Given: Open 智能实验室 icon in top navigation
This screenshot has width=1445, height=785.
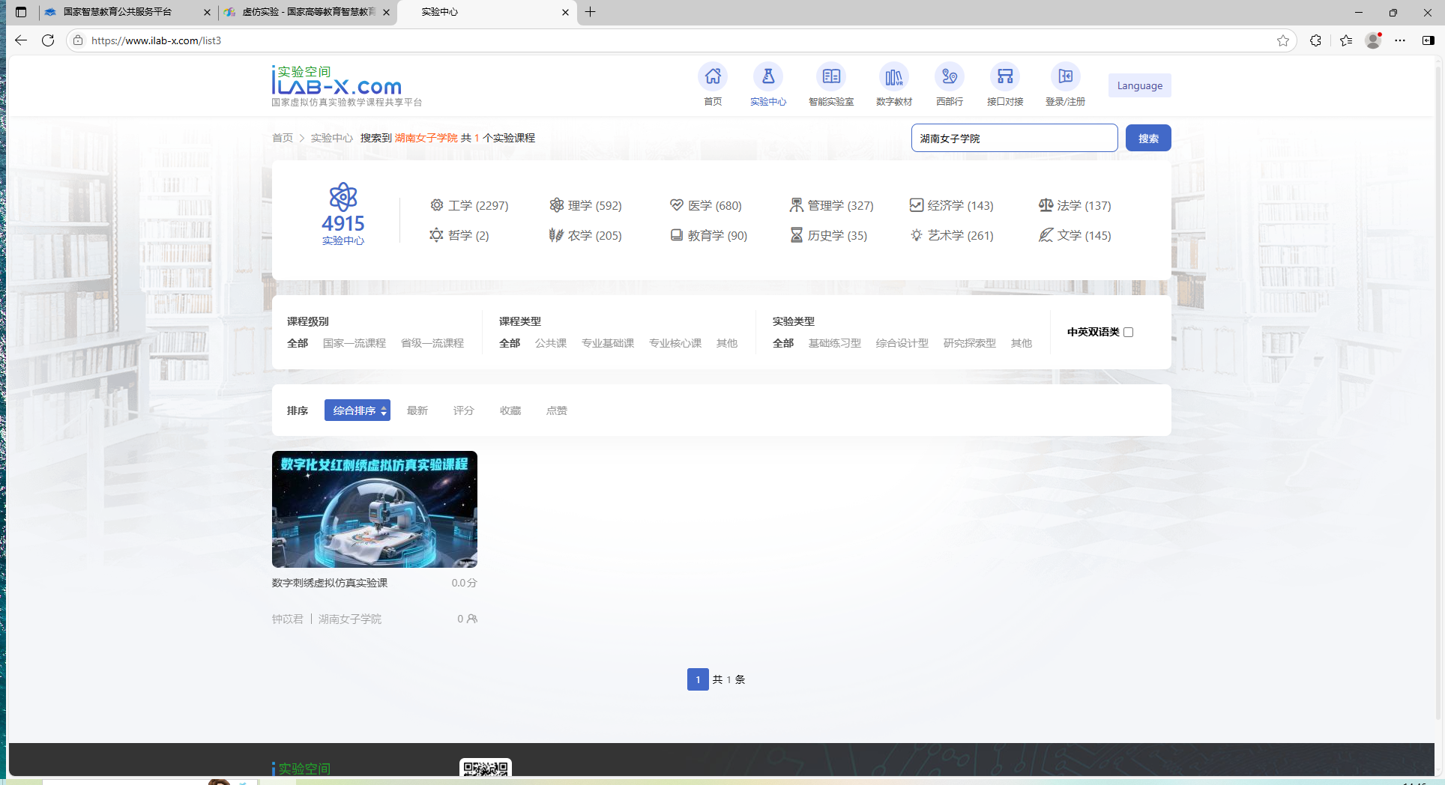Looking at the screenshot, I should click(830, 77).
